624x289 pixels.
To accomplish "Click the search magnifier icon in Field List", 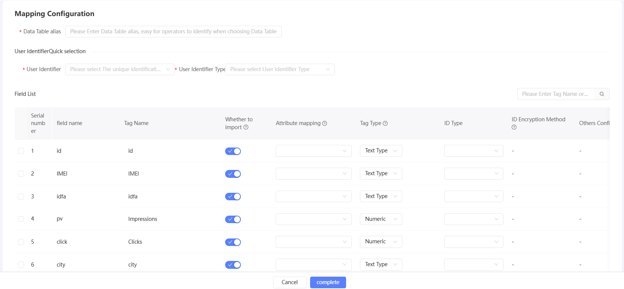I will [602, 94].
